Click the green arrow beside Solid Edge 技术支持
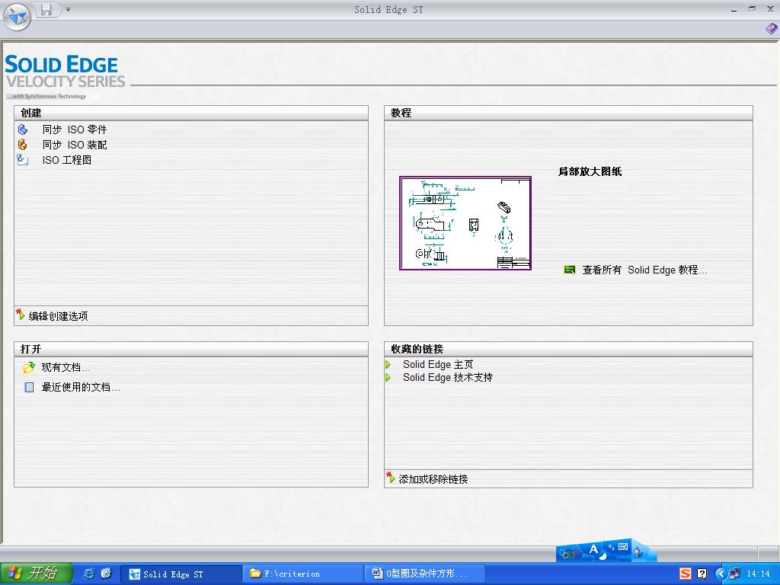 (388, 378)
